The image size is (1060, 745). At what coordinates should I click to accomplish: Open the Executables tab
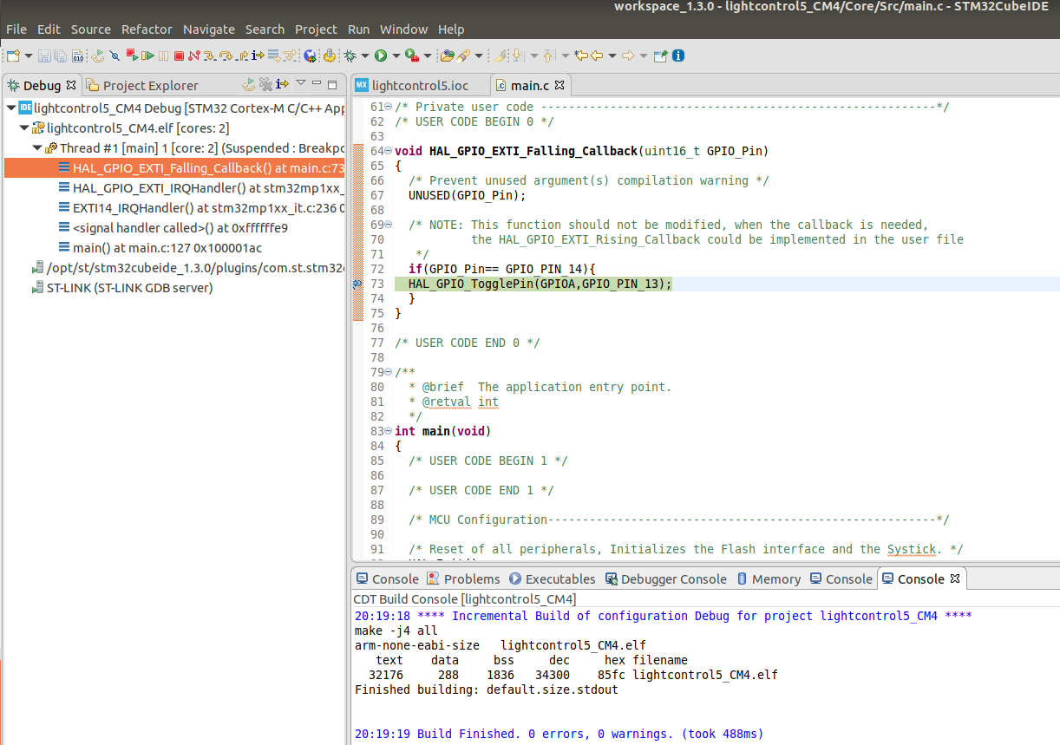(553, 578)
